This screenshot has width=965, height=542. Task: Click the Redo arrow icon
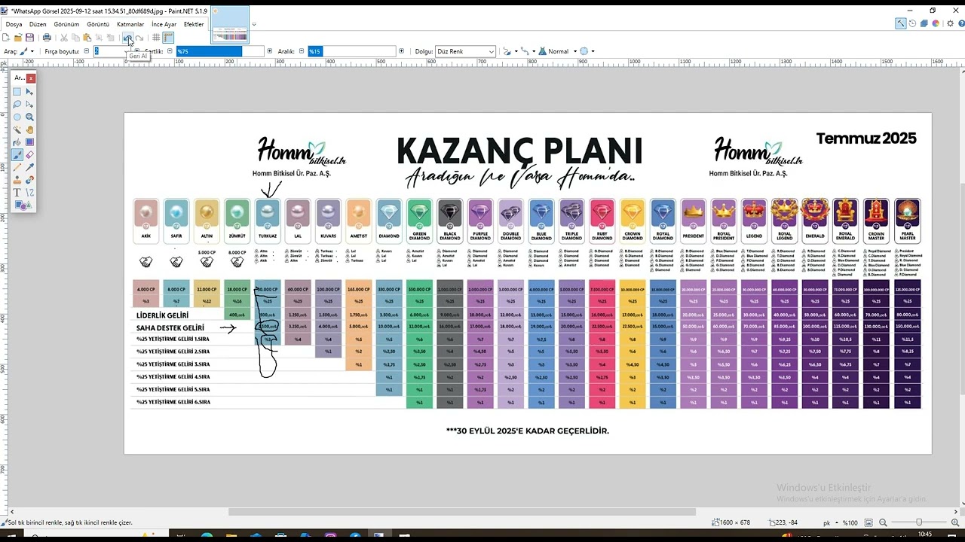pos(139,38)
